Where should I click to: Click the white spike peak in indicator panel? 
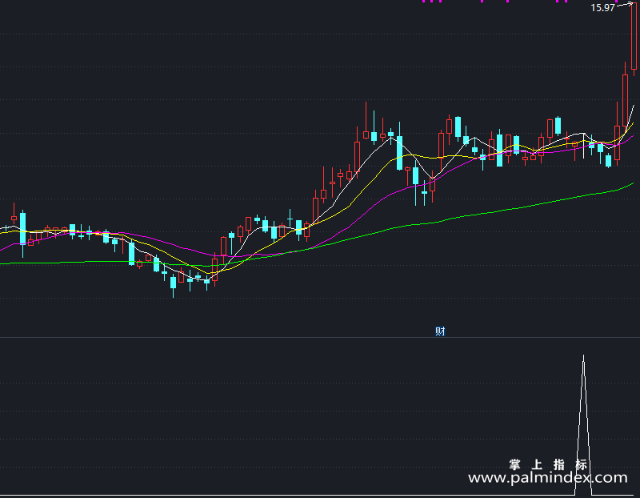[583, 356]
